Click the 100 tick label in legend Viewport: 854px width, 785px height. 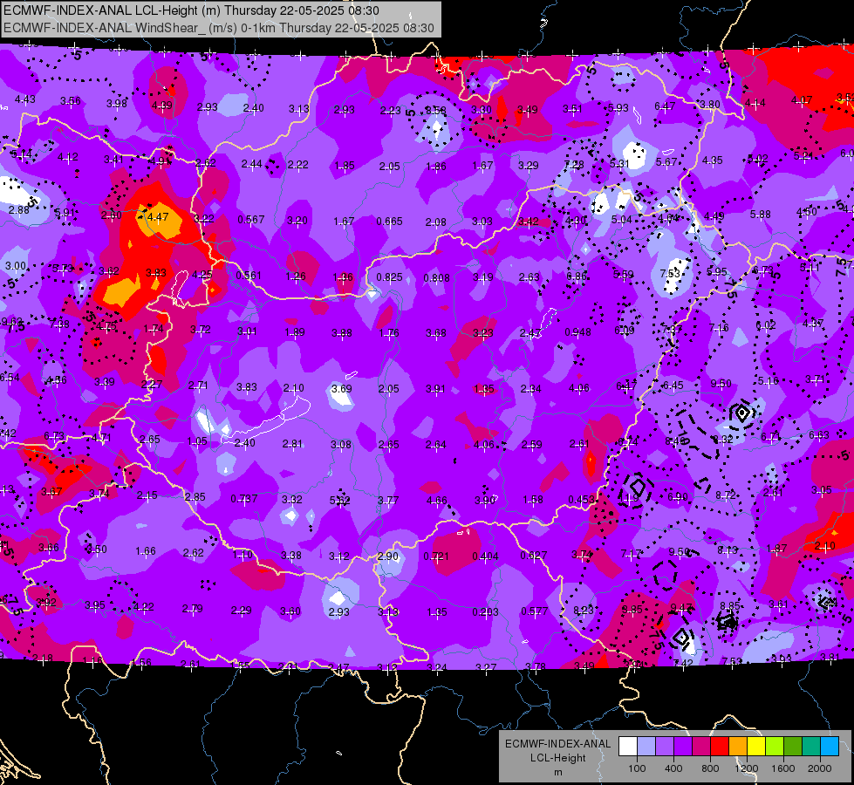(x=637, y=768)
